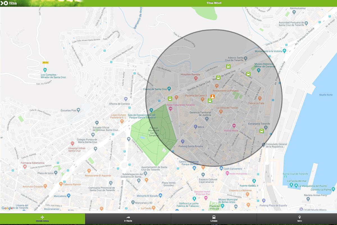The height and width of the screenshot is (225, 337).
Task: Select green bus stop near Casino de Santa Cruz
Action: pyautogui.click(x=170, y=99)
